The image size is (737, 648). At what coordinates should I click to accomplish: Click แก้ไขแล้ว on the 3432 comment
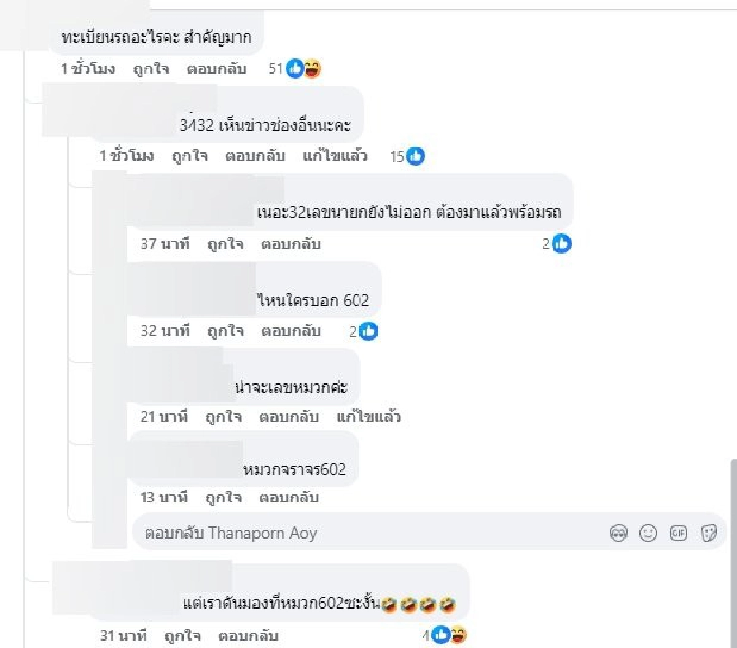[x=335, y=156]
